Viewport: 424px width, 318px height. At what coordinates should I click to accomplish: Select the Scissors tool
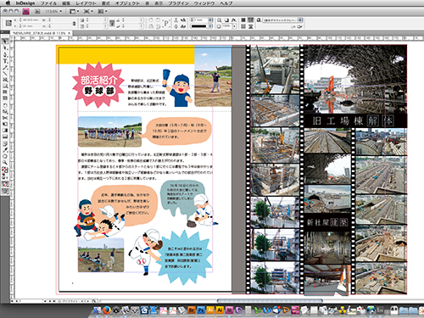[x=5, y=118]
